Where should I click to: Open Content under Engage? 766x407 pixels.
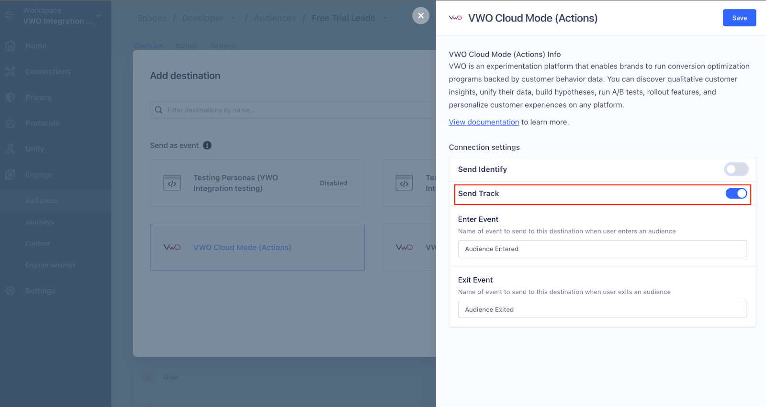tap(38, 243)
